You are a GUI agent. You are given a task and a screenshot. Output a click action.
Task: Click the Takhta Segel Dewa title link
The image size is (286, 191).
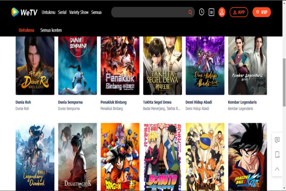157,102
